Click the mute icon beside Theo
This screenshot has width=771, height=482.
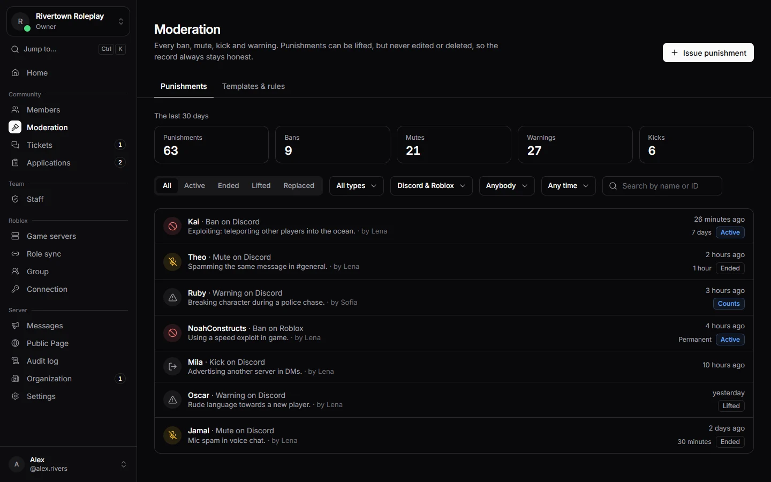click(x=172, y=262)
